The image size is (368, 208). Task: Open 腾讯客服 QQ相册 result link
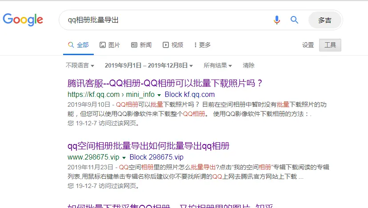tap(165, 84)
